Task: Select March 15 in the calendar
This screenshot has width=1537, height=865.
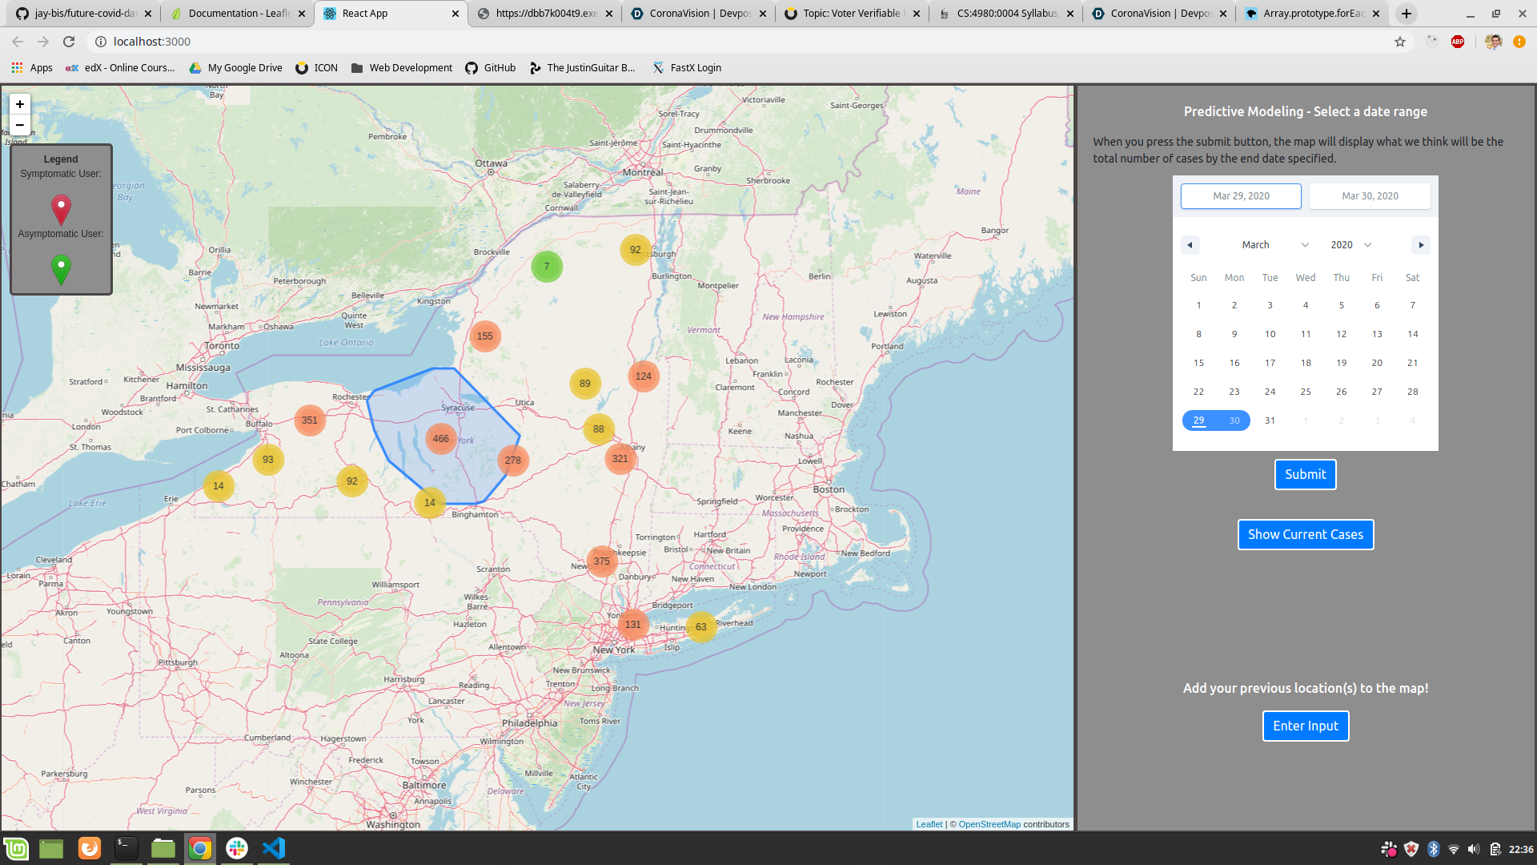Action: [1198, 363]
